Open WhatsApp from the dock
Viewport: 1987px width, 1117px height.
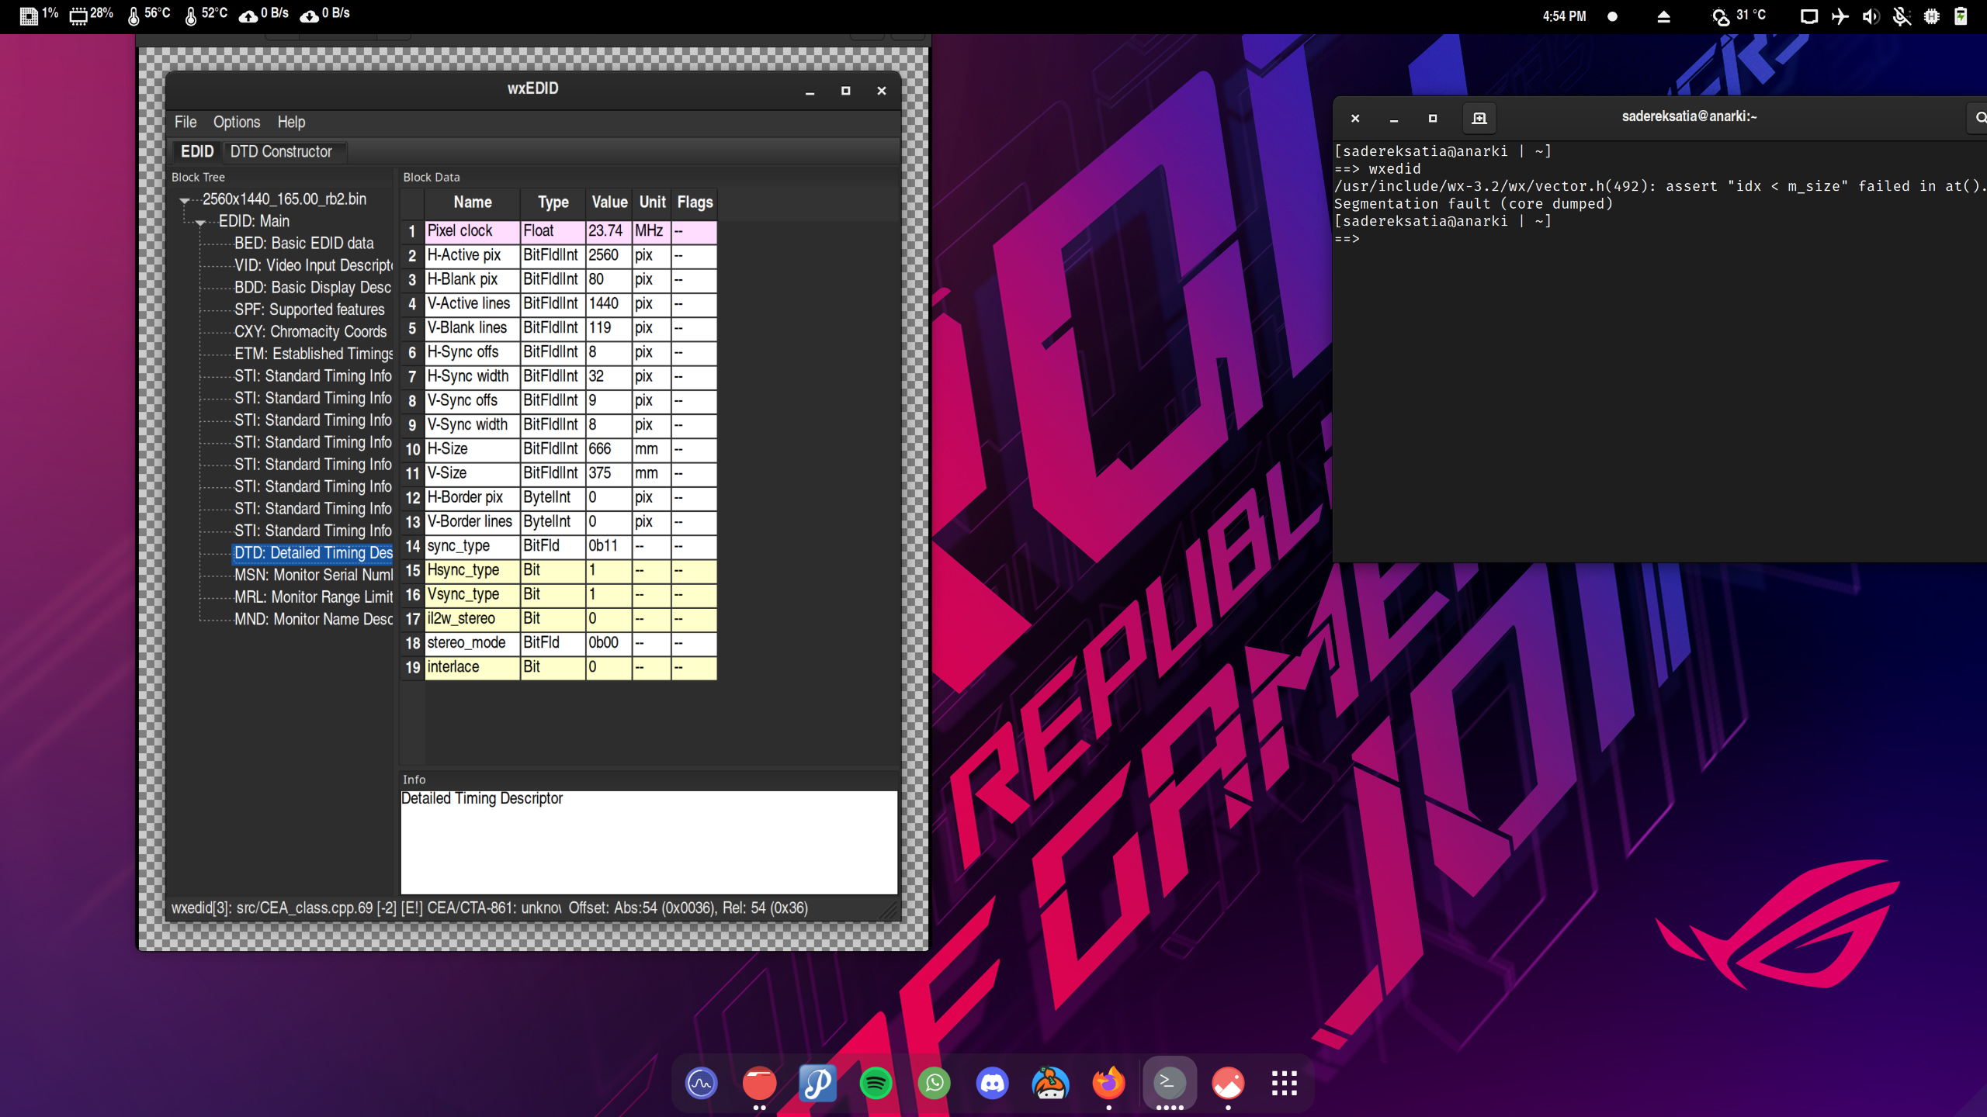coord(934,1083)
